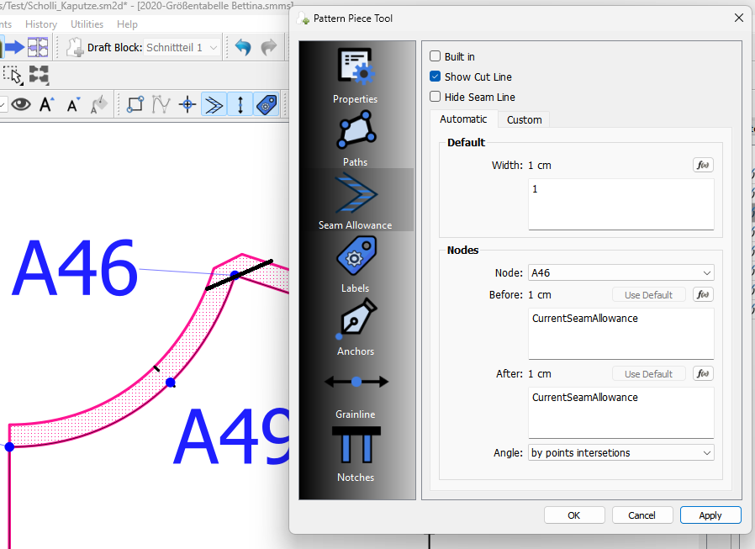Check Hide Seam Line option
Image resolution: width=755 pixels, height=549 pixels.
point(436,97)
